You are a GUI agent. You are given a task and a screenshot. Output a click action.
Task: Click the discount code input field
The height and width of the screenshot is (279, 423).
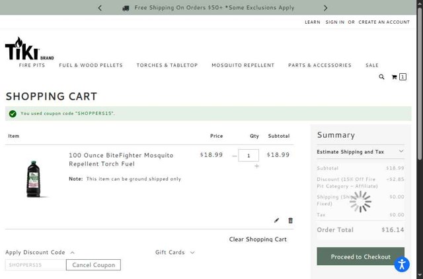(36, 264)
